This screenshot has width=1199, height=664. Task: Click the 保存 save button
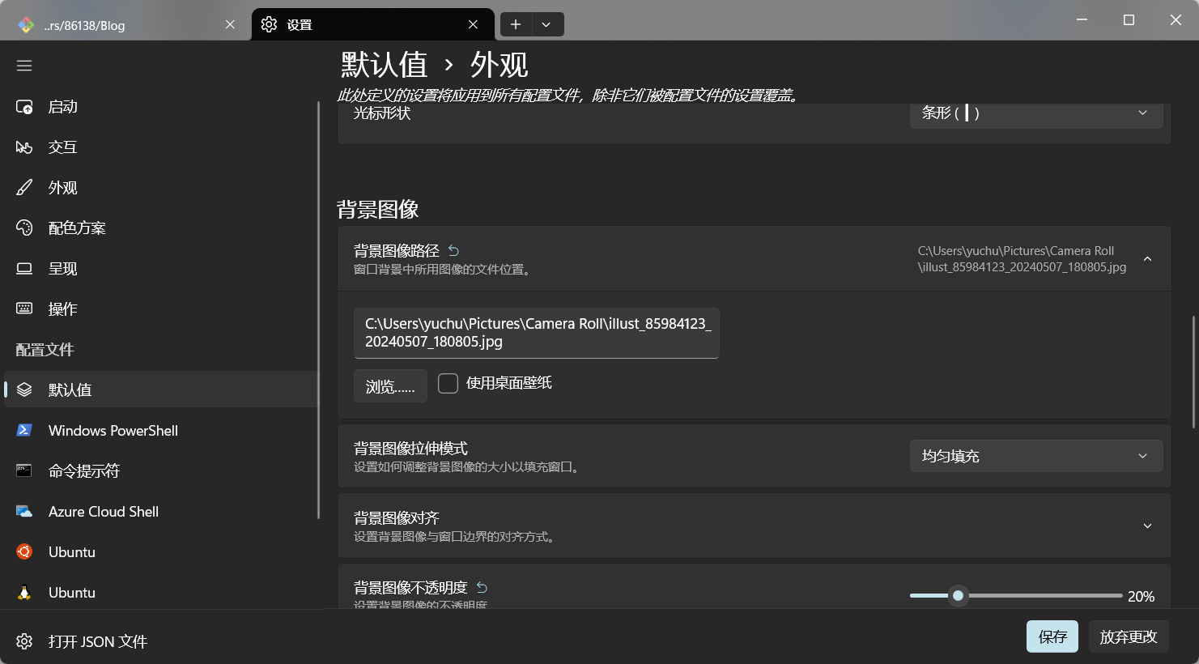pyautogui.click(x=1052, y=636)
